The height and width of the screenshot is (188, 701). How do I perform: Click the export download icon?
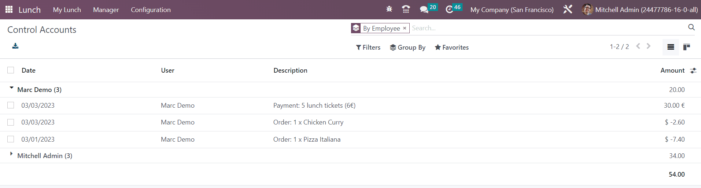15,46
